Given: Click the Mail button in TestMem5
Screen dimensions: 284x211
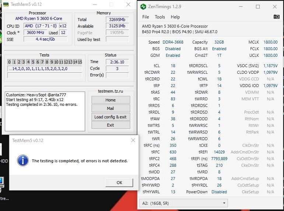Looking at the screenshot, I should pos(111,108).
